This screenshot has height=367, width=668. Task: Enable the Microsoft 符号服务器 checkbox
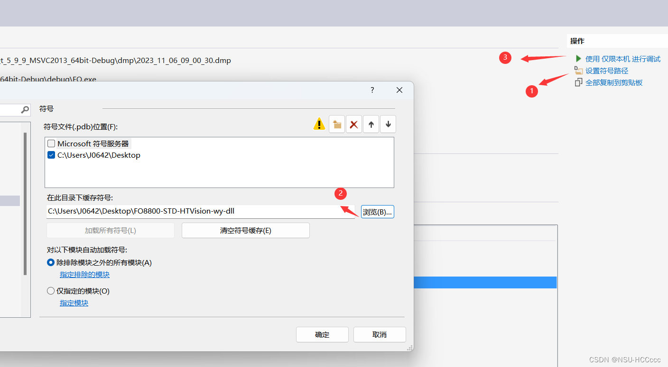click(x=51, y=143)
